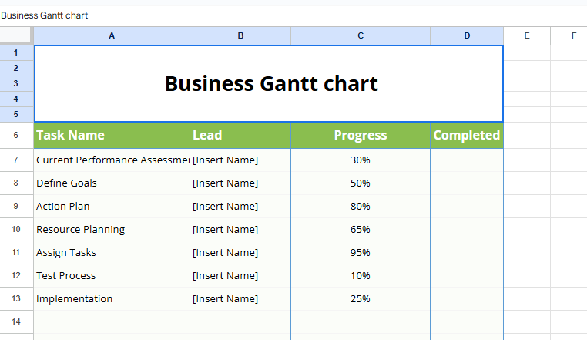Select the Task Name header cell
The width and height of the screenshot is (587, 340).
pyautogui.click(x=112, y=135)
